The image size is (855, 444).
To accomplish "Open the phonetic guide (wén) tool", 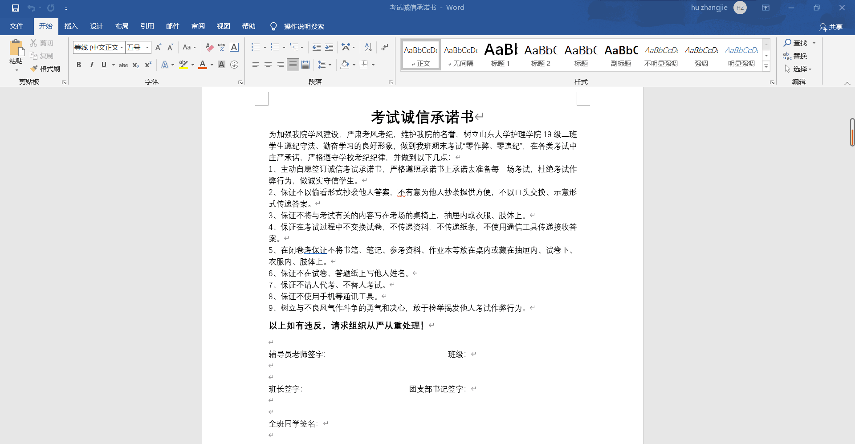I will pos(222,47).
